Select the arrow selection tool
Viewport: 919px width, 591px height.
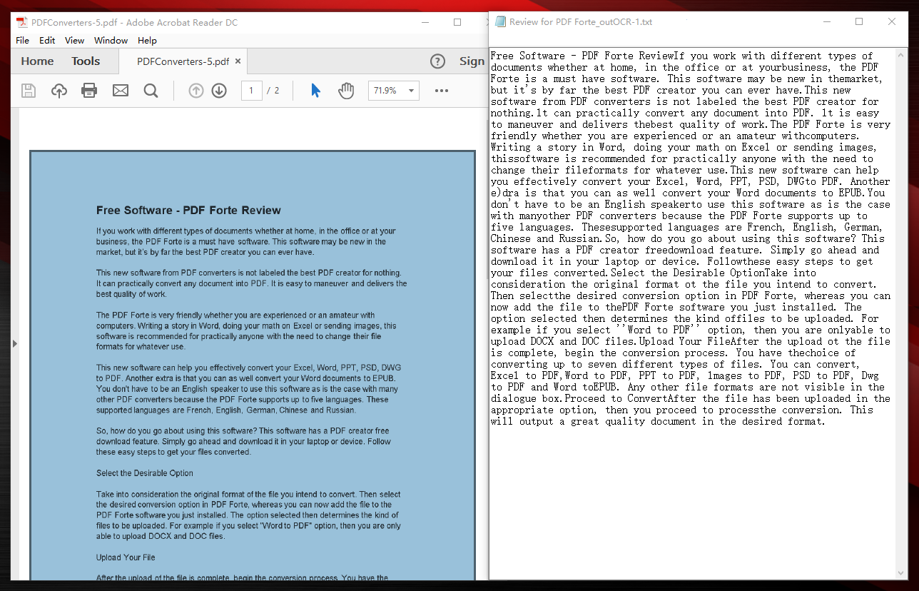(x=315, y=91)
